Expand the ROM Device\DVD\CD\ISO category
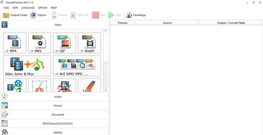The height and width of the screenshot is (135, 263). 54,123
